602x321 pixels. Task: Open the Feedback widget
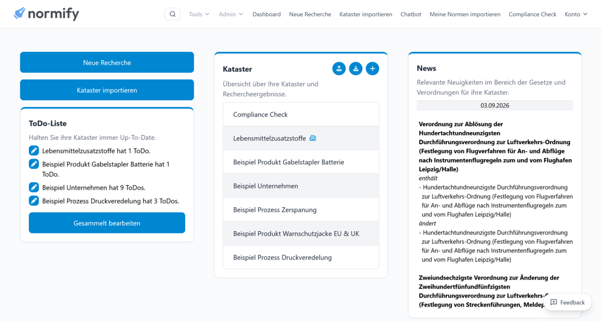[x=568, y=302]
